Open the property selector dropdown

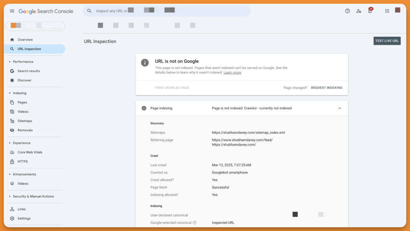point(35,26)
